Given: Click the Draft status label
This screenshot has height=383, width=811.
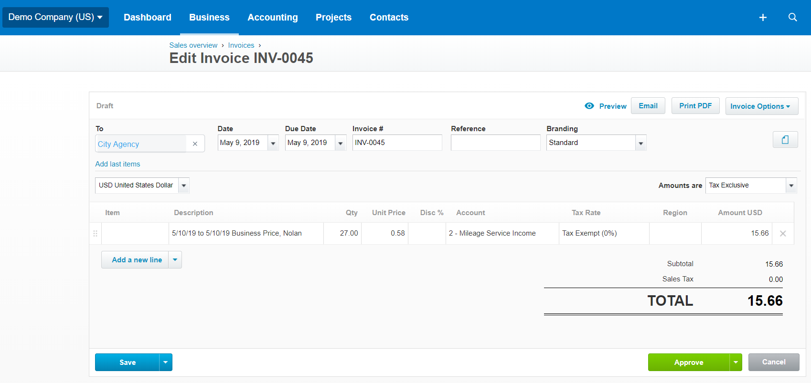Looking at the screenshot, I should point(105,106).
